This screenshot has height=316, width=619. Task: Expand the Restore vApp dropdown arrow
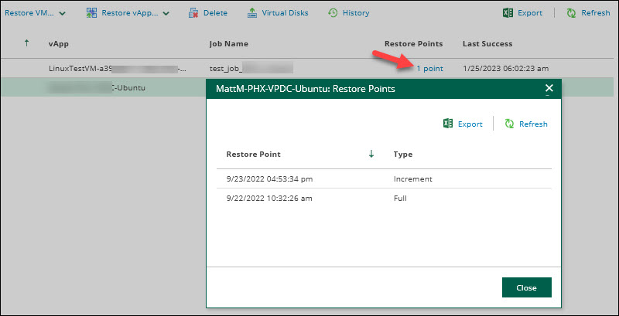click(x=166, y=13)
